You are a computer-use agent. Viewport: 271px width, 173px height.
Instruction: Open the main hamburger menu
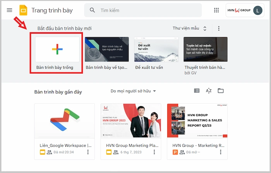pyautogui.click(x=10, y=10)
